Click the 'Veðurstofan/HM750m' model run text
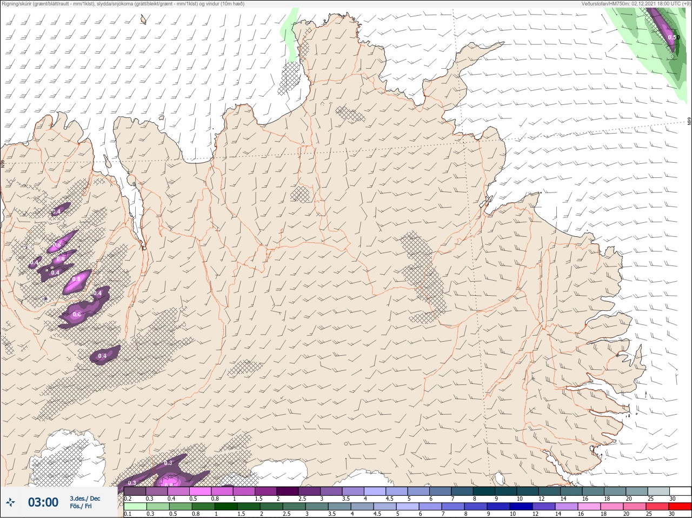This screenshot has height=518, width=692. pos(635,3)
